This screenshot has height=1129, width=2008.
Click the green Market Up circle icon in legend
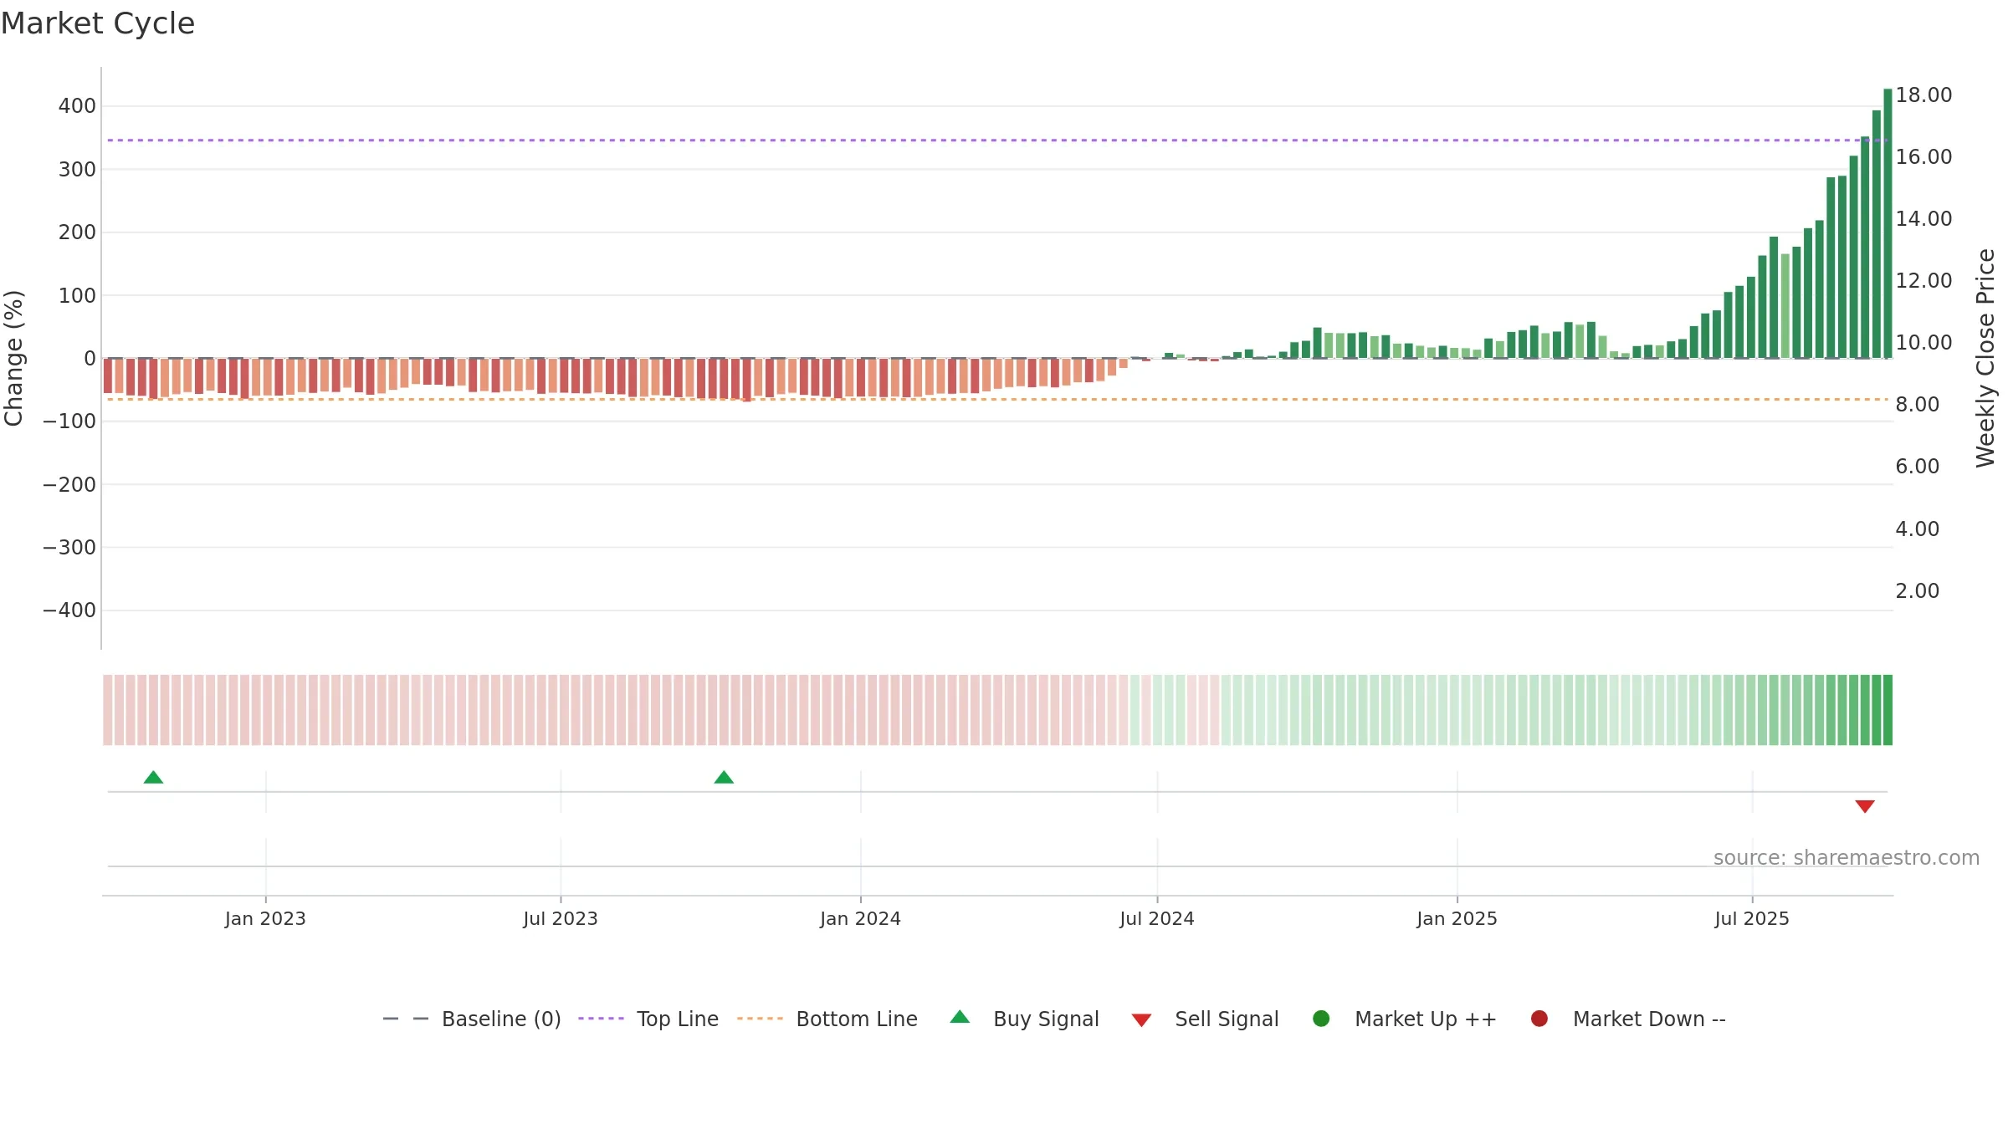(1321, 1019)
